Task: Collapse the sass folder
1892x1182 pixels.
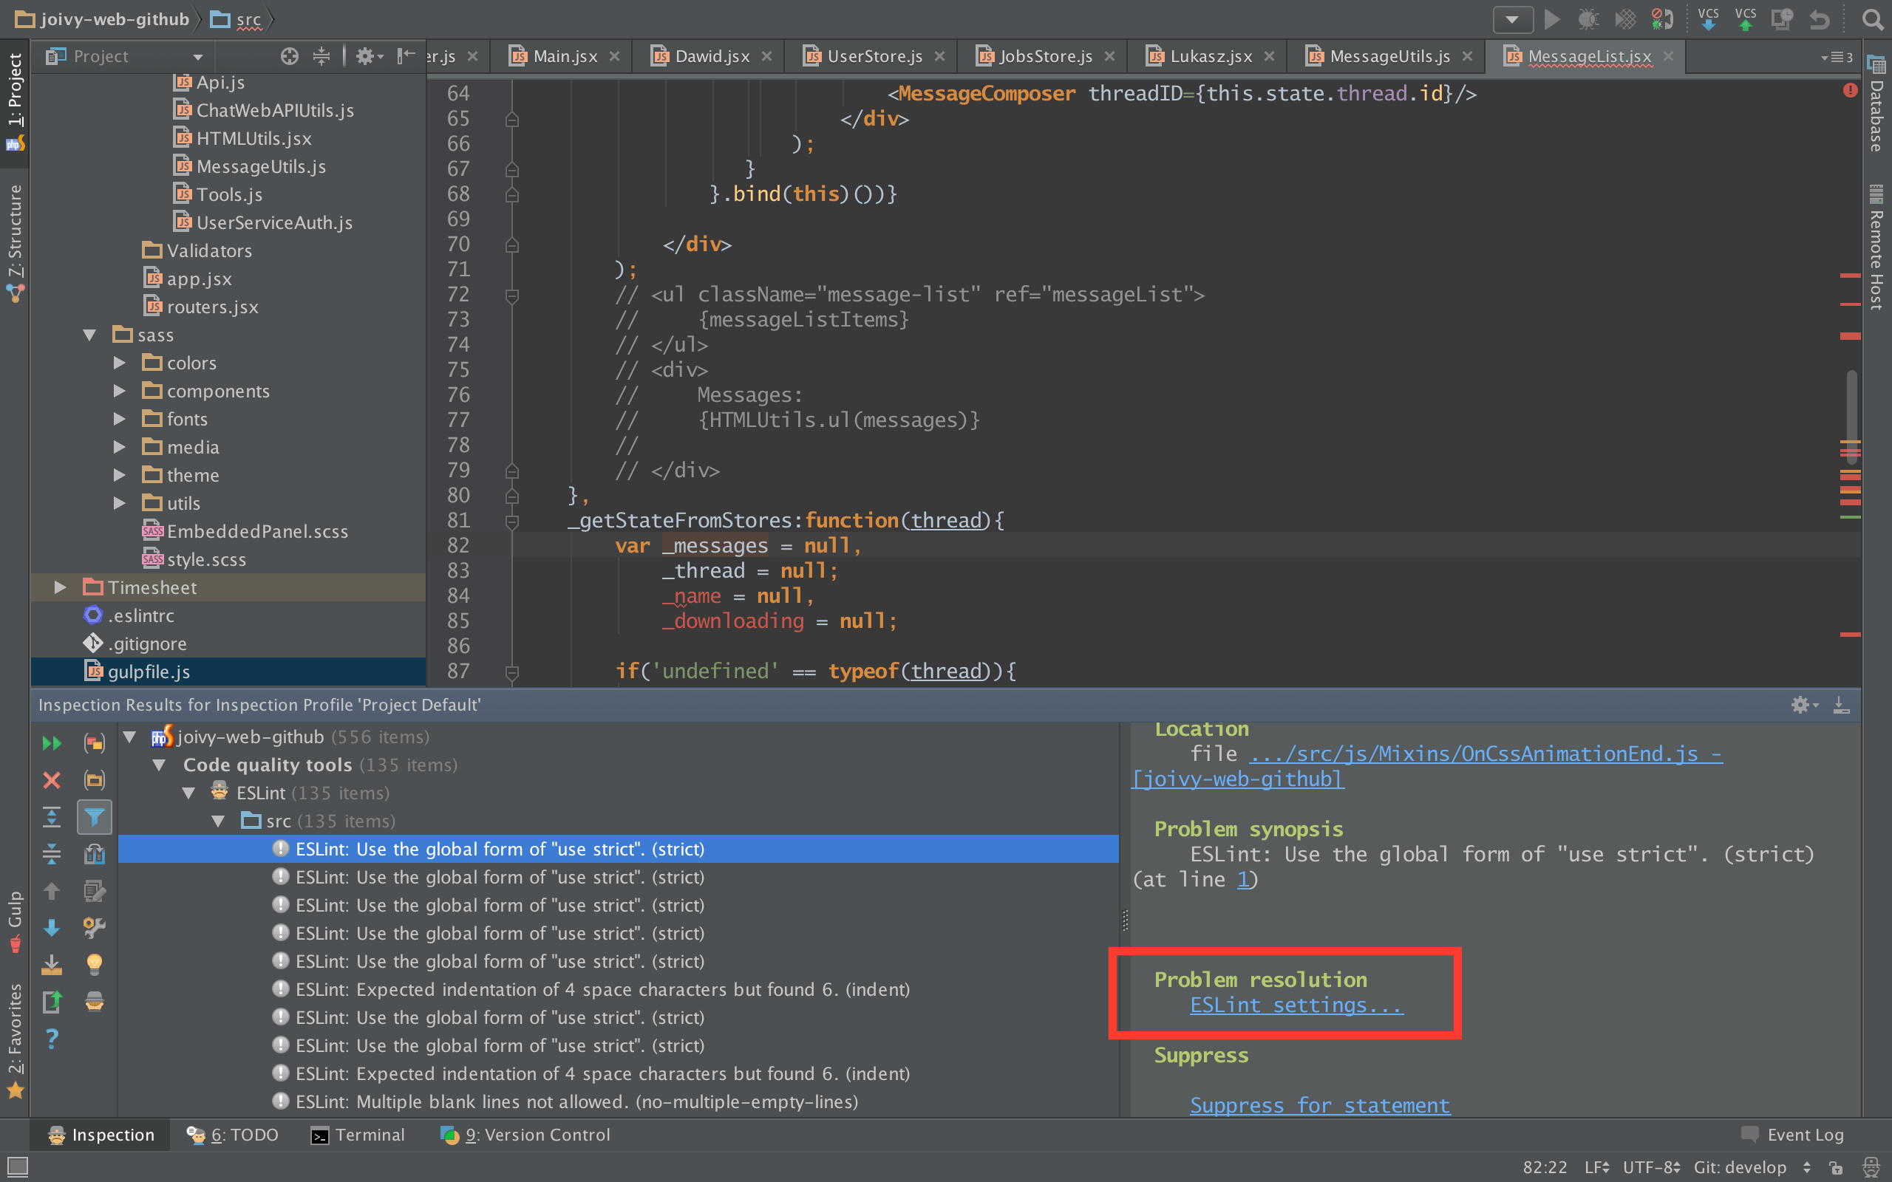Action: [x=89, y=335]
